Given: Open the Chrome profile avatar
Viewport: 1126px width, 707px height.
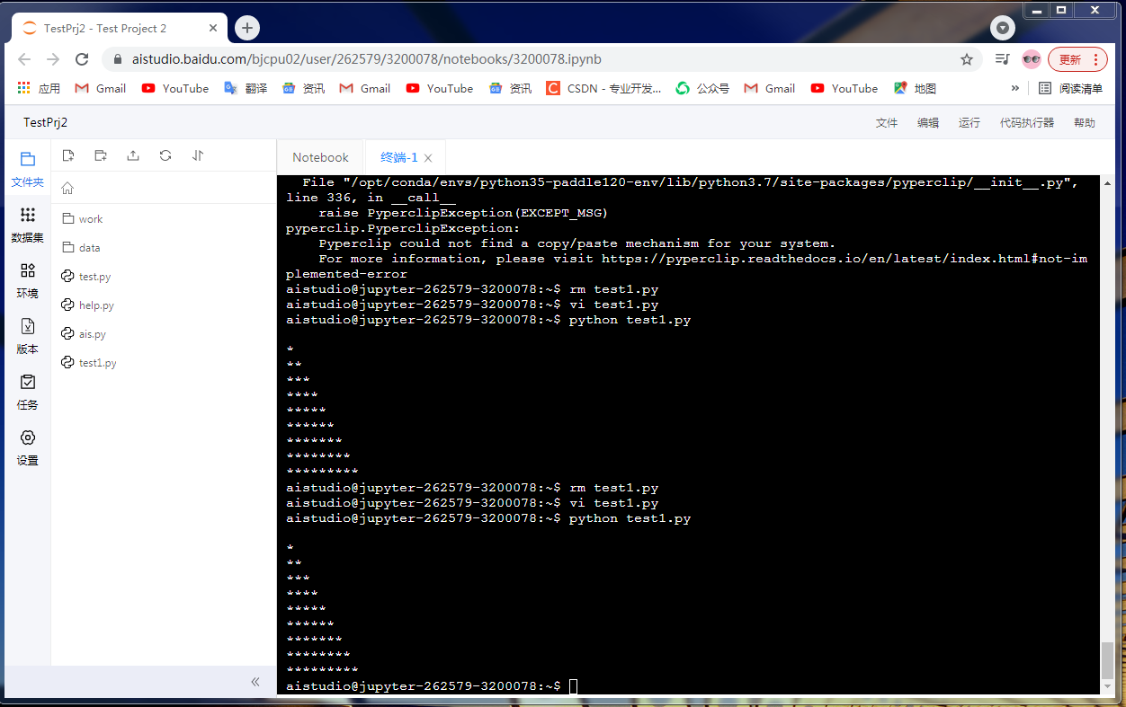Looking at the screenshot, I should pyautogui.click(x=1032, y=59).
